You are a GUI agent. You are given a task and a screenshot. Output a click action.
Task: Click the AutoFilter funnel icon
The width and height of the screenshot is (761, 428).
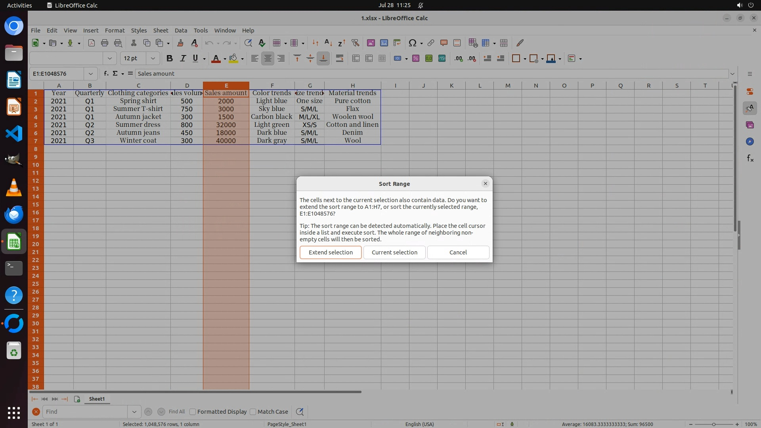[355, 43]
